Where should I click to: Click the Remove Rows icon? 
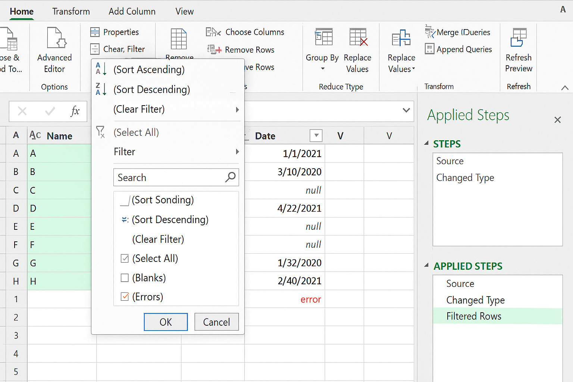pyautogui.click(x=215, y=50)
